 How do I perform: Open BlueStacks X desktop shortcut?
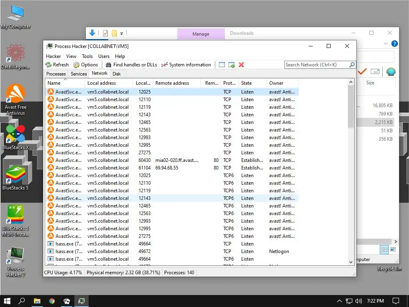click(x=16, y=138)
